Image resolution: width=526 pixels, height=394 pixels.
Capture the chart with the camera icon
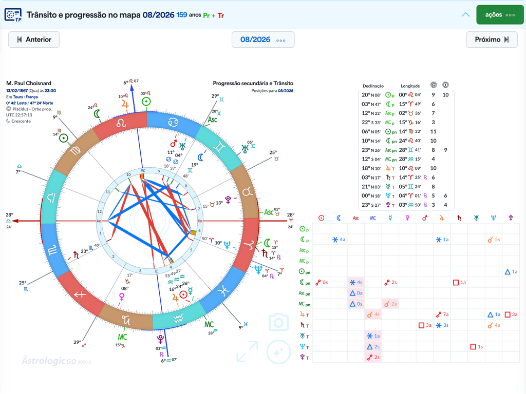point(278,322)
